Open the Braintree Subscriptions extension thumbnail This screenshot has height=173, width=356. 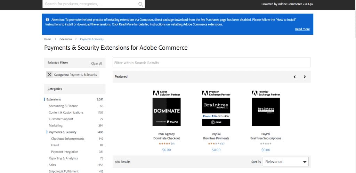(266, 112)
